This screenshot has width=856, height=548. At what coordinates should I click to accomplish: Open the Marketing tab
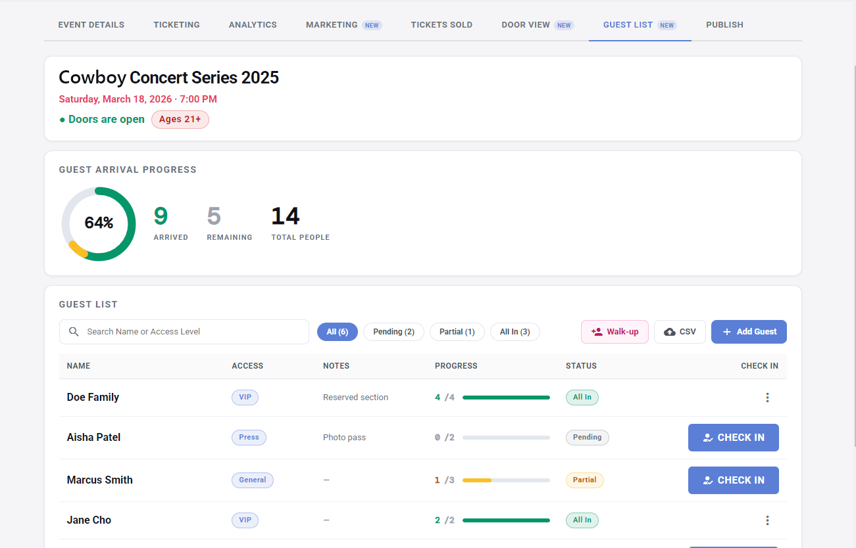(x=343, y=25)
